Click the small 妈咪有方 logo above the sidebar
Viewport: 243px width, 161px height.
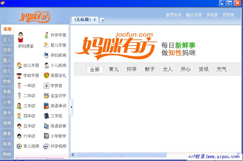point(35,17)
